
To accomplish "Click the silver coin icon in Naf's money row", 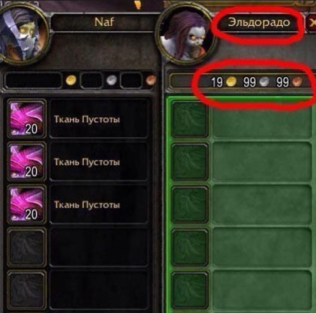I will pyautogui.click(x=112, y=80).
